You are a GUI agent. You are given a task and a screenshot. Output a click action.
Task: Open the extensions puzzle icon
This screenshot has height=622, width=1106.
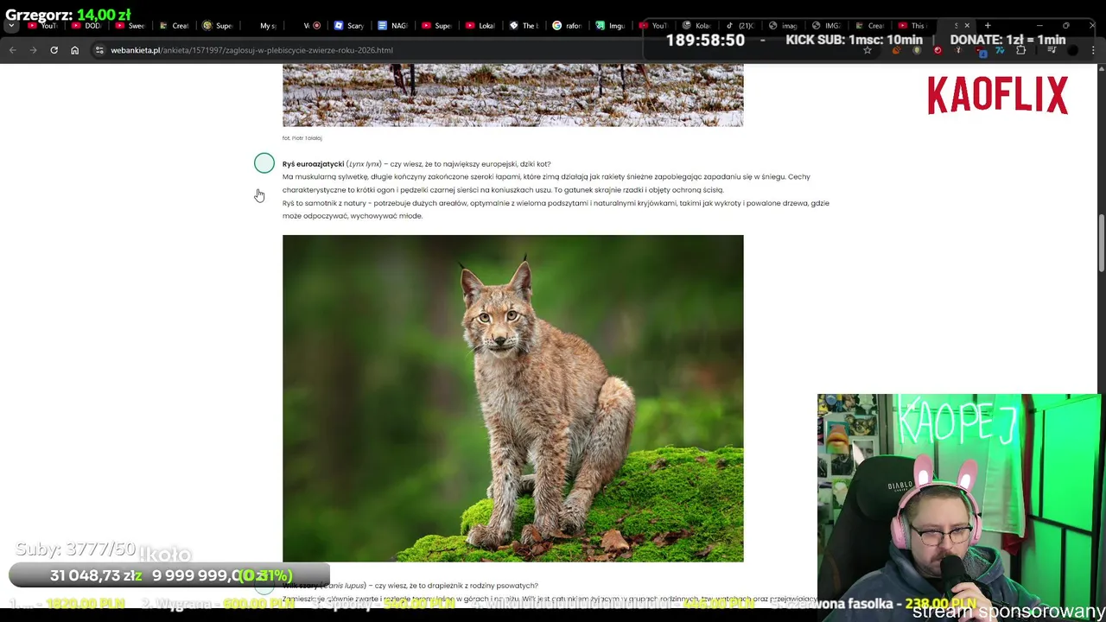[x=1020, y=50]
